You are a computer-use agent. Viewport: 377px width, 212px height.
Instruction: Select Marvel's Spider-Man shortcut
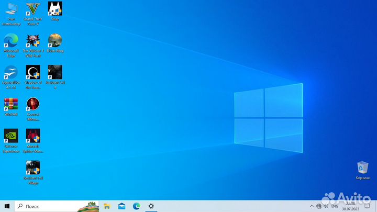[33, 141]
